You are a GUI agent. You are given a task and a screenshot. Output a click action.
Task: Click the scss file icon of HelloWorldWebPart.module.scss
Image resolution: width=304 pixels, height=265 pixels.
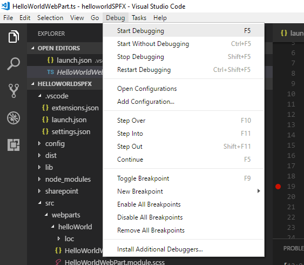(x=58, y=262)
